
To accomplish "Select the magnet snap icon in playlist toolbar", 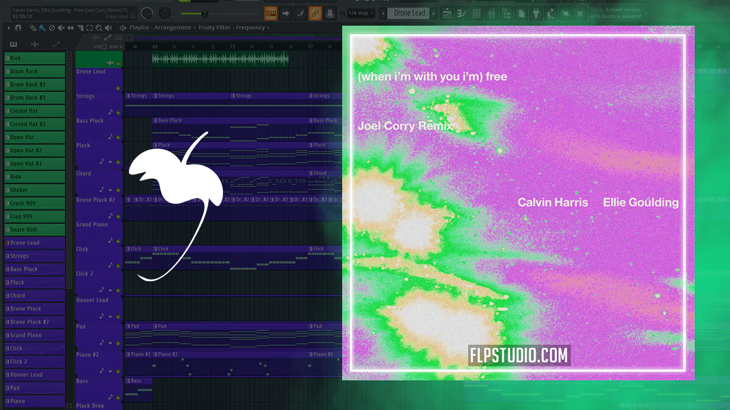I will (18, 27).
